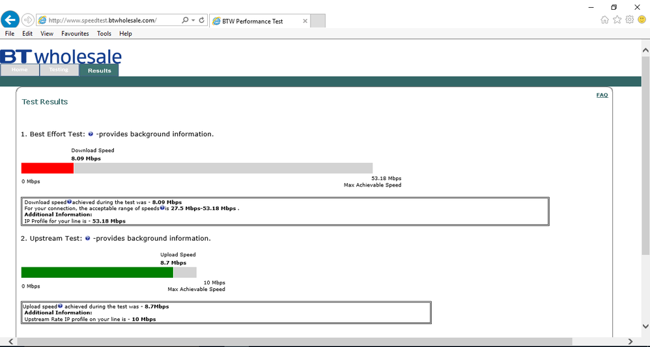650x347 pixels.
Task: Switch to the Home tab
Action: coord(20,70)
